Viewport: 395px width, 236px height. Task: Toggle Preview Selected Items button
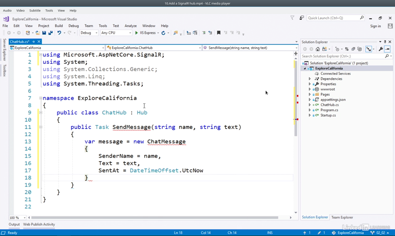click(x=387, y=49)
